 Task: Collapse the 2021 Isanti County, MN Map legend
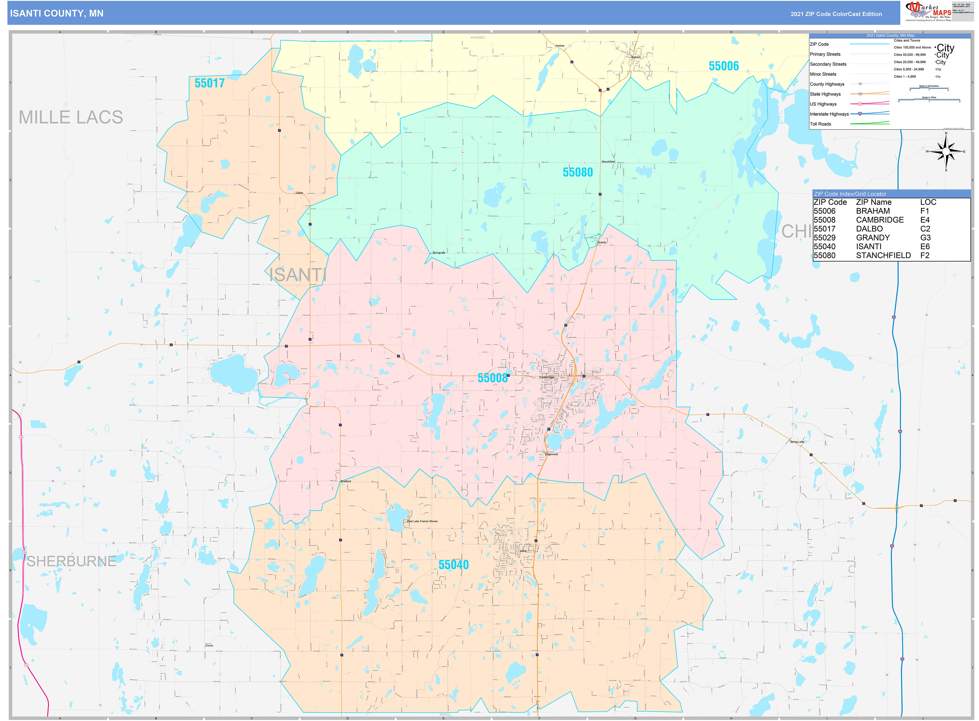(891, 35)
